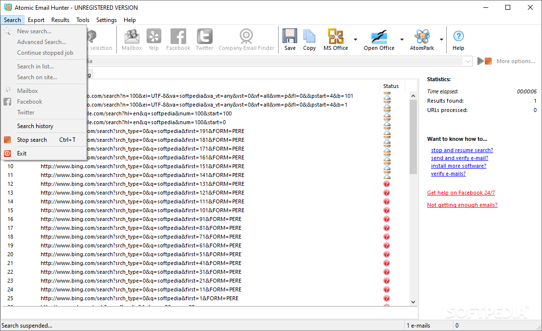
Task: Open Get help on Facebook 24/7
Action: [461, 192]
